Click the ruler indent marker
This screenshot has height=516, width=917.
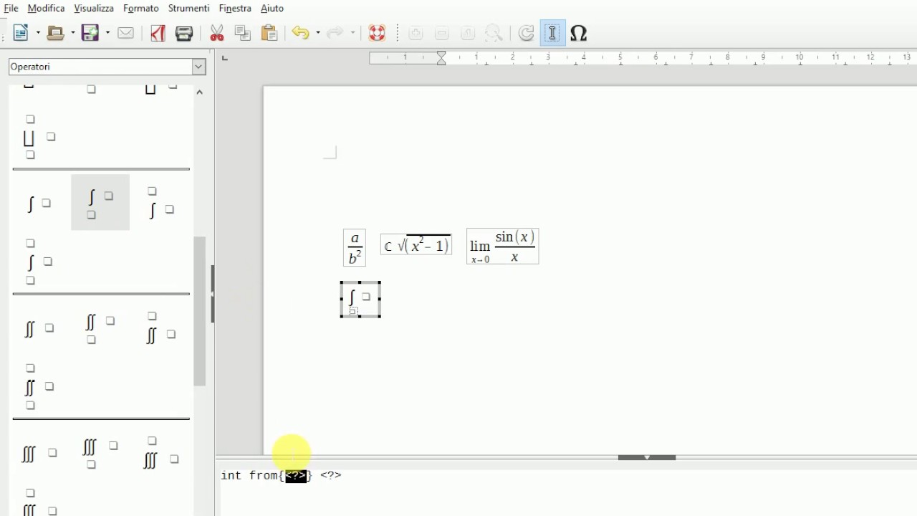(x=442, y=58)
